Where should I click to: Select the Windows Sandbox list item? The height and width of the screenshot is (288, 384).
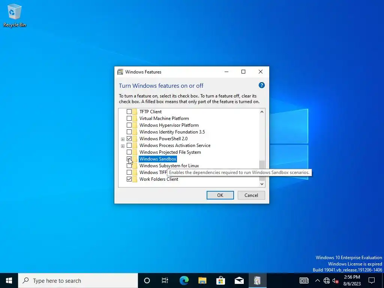coord(158,159)
